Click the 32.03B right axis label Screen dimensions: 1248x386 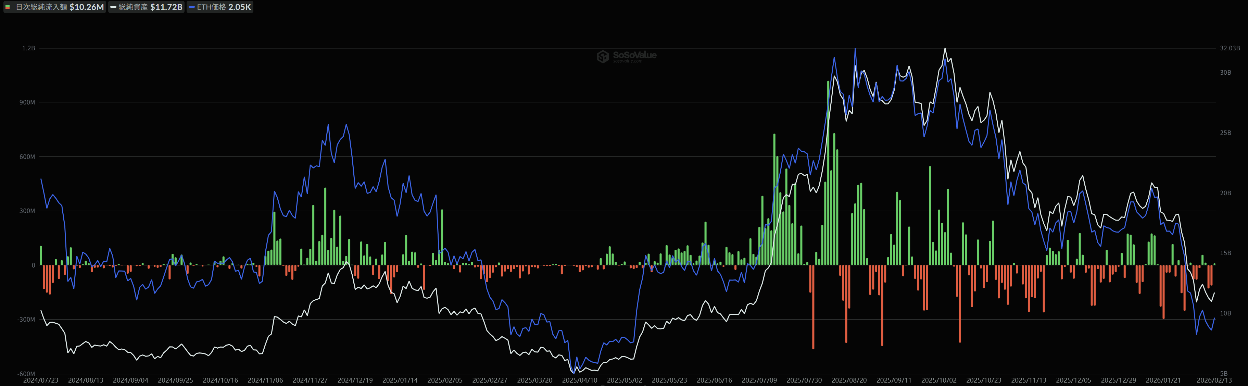1230,48
